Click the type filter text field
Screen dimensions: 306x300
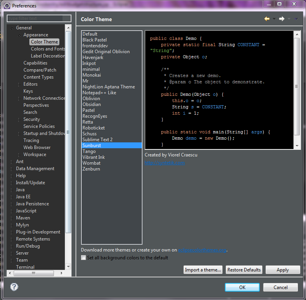pyautogui.click(x=39, y=18)
